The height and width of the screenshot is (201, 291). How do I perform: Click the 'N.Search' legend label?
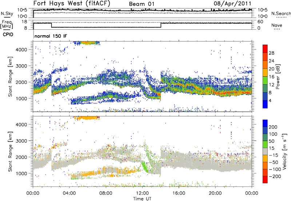[281, 13]
